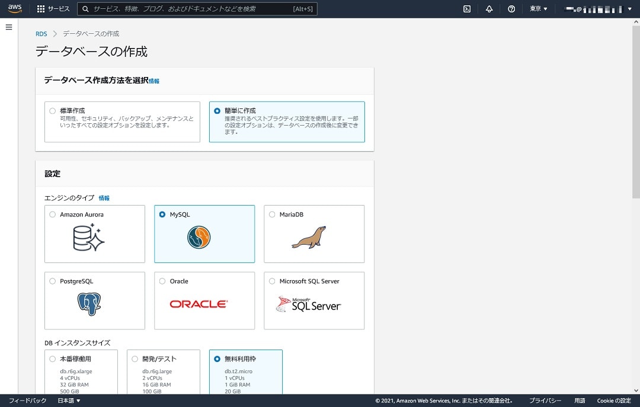Open the help question mark icon
The width and height of the screenshot is (640, 407).
[511, 9]
